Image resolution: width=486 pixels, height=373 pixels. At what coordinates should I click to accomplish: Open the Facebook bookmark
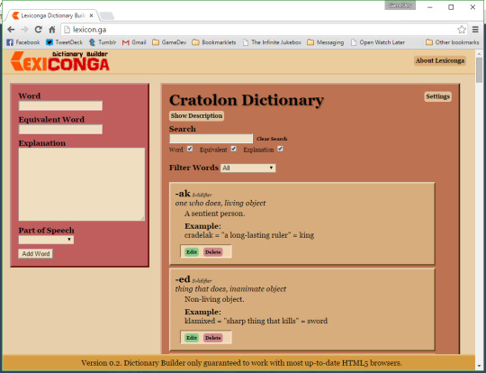pyautogui.click(x=23, y=42)
